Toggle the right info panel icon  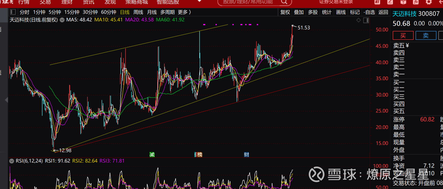click(366, 20)
